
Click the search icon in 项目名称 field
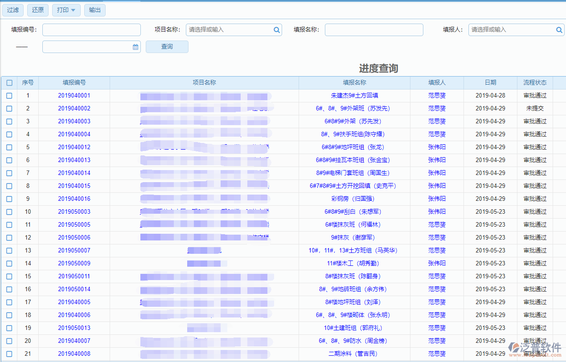pos(277,30)
